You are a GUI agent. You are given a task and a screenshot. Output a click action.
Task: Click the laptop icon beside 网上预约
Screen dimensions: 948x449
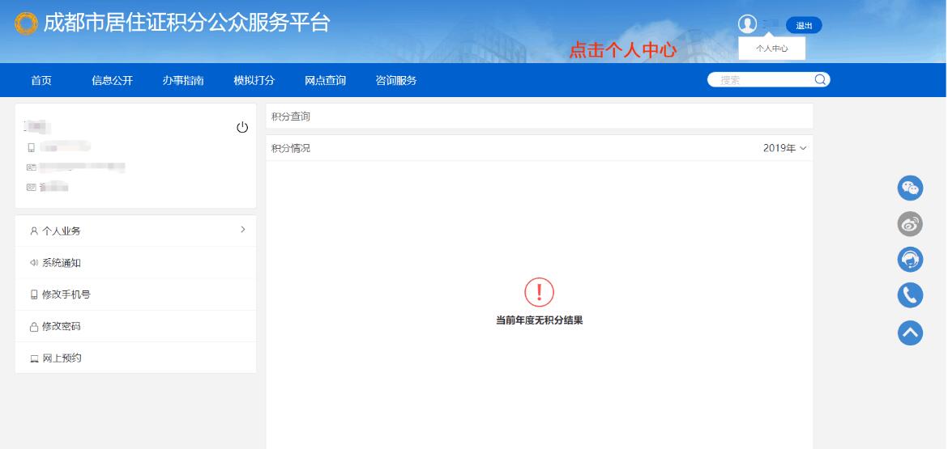click(35, 358)
